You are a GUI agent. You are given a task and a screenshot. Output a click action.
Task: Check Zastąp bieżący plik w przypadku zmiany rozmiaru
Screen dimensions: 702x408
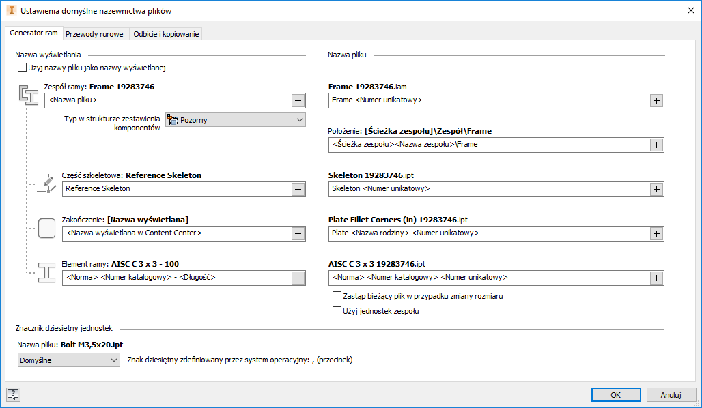point(336,296)
